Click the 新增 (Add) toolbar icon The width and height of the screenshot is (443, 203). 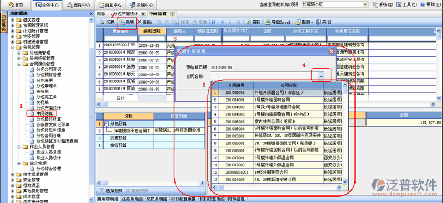122,22
